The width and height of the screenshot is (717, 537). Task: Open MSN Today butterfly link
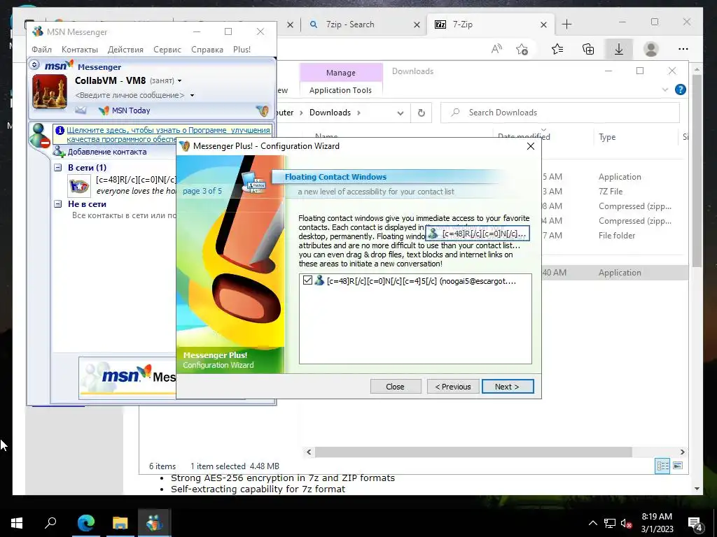tap(125, 110)
